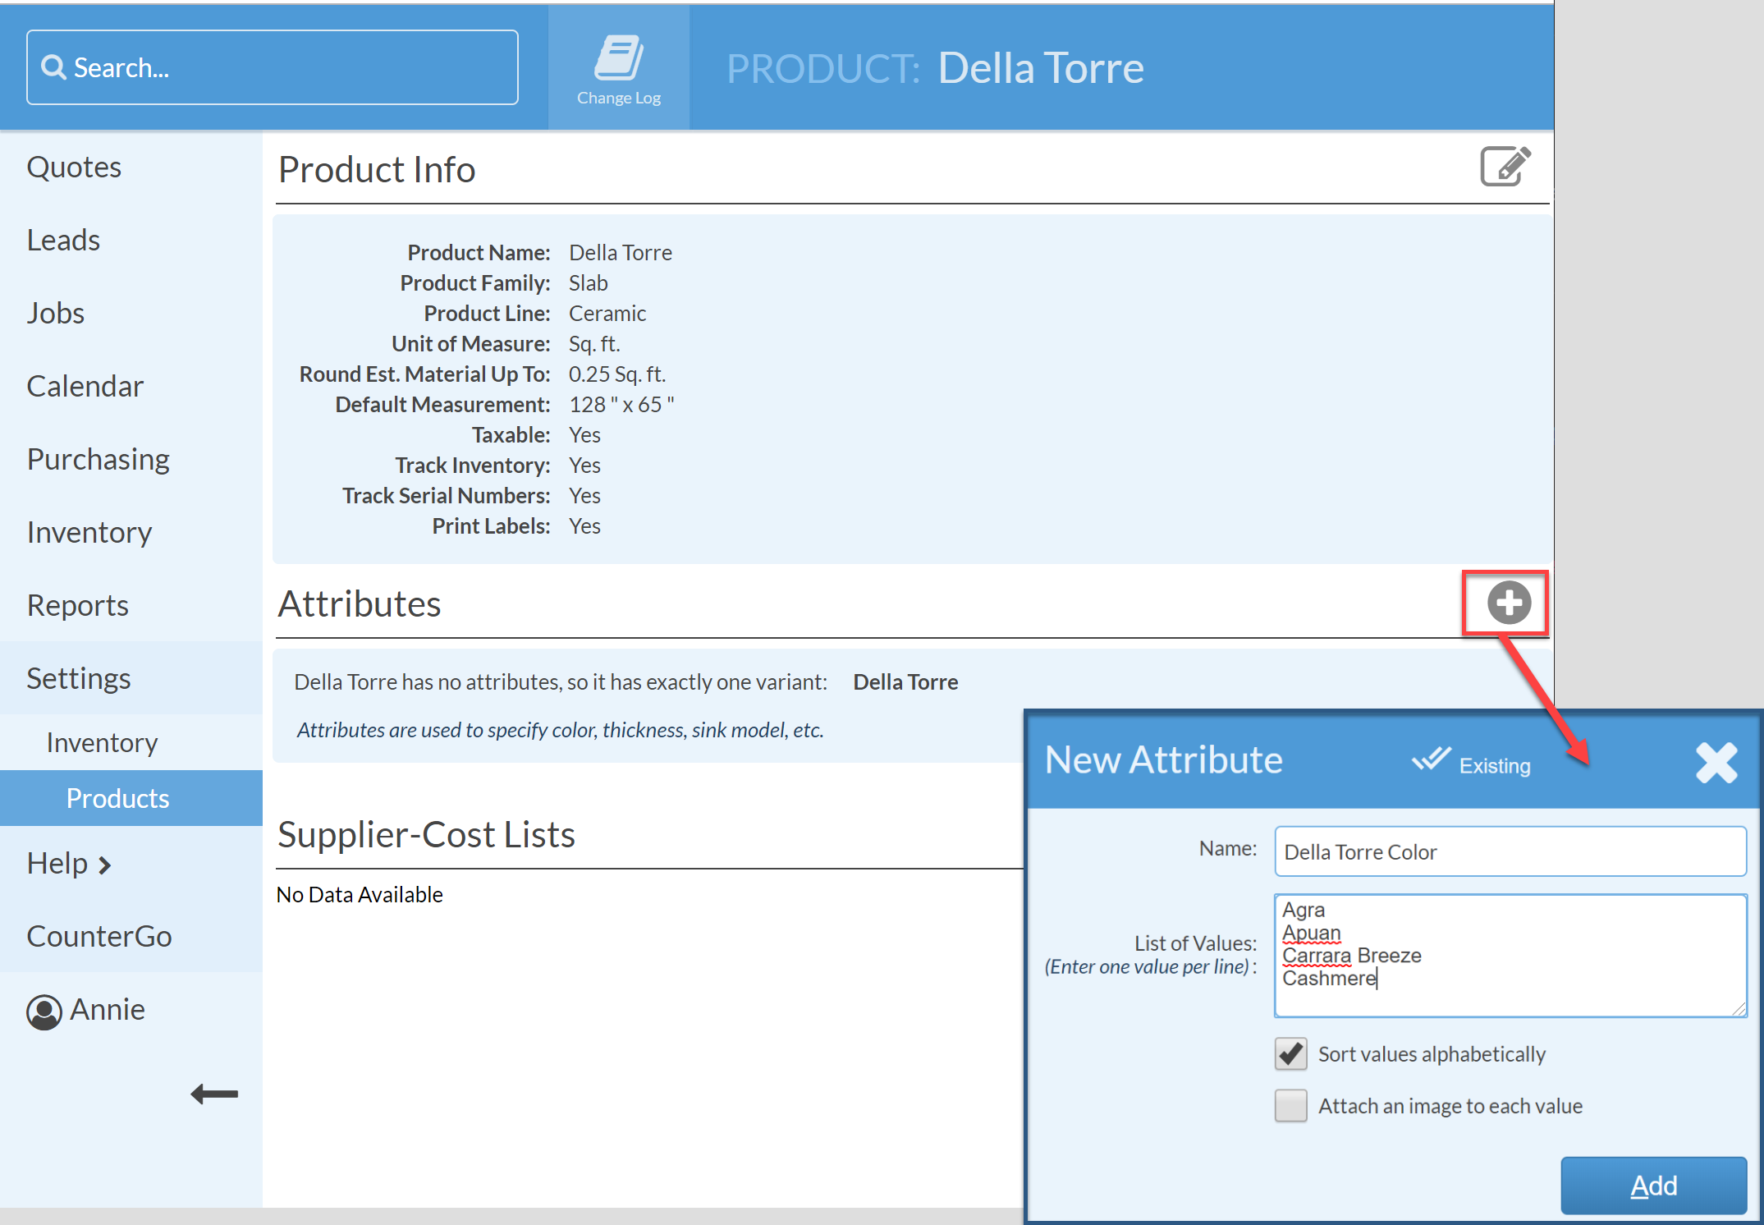Click the search magnifier icon
The width and height of the screenshot is (1764, 1225).
coord(53,67)
